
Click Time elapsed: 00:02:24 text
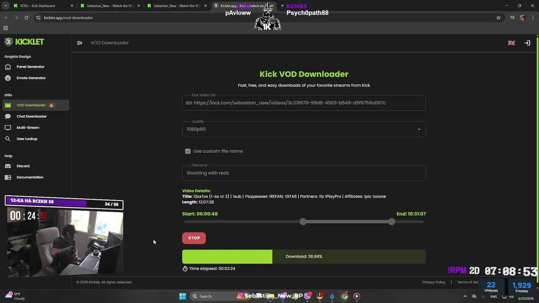[212, 268]
